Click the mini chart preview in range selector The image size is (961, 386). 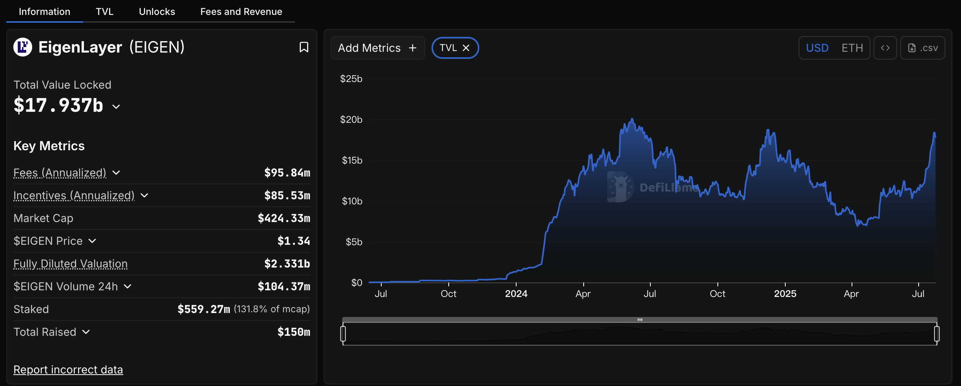click(x=640, y=334)
